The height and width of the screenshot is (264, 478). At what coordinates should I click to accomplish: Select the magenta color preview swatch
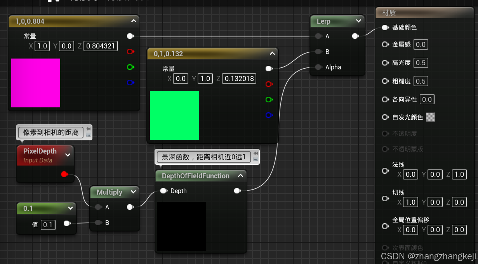(x=36, y=83)
